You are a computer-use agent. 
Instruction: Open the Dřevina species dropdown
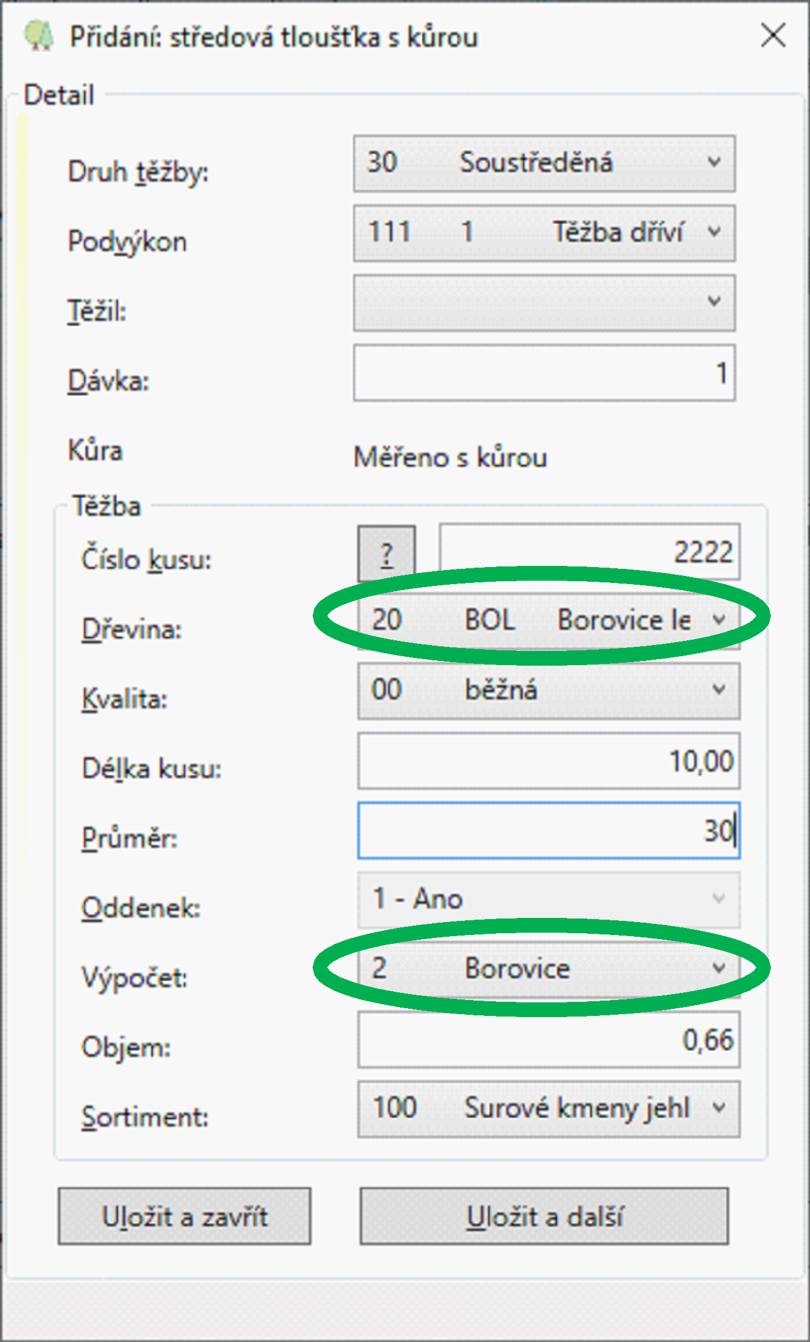(548, 621)
